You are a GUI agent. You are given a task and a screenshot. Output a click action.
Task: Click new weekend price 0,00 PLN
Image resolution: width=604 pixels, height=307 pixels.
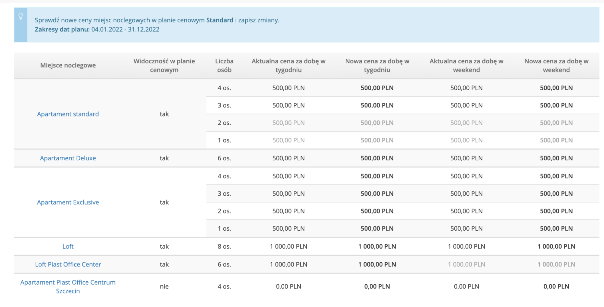[556, 286]
